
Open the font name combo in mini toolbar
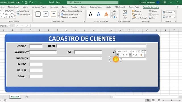121,52
